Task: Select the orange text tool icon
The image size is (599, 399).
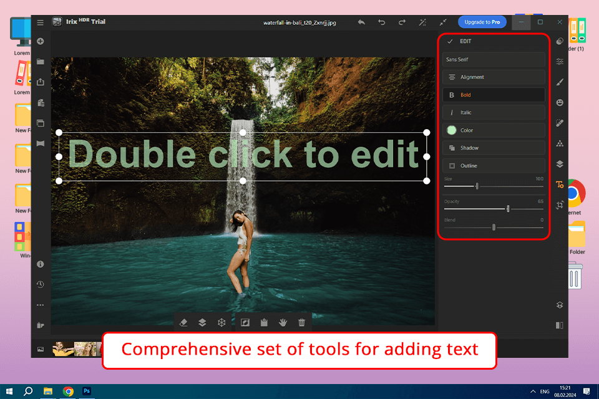Action: [560, 185]
